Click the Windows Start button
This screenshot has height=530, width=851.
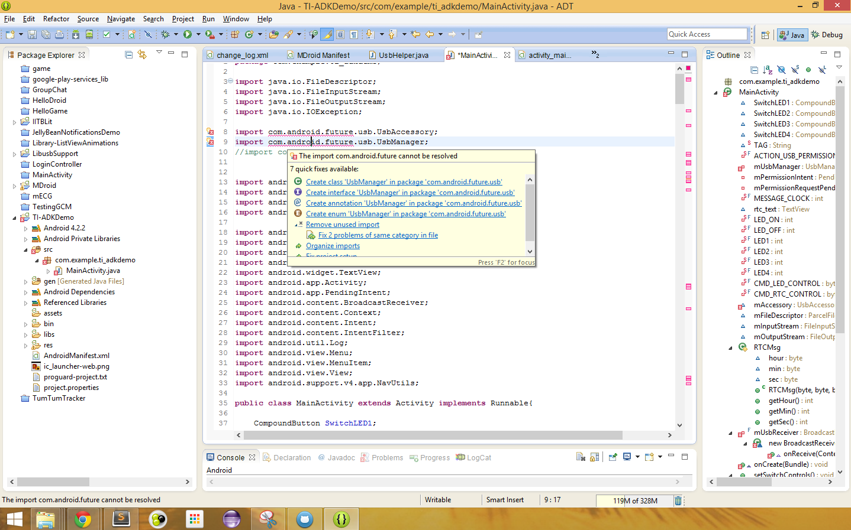(x=14, y=519)
